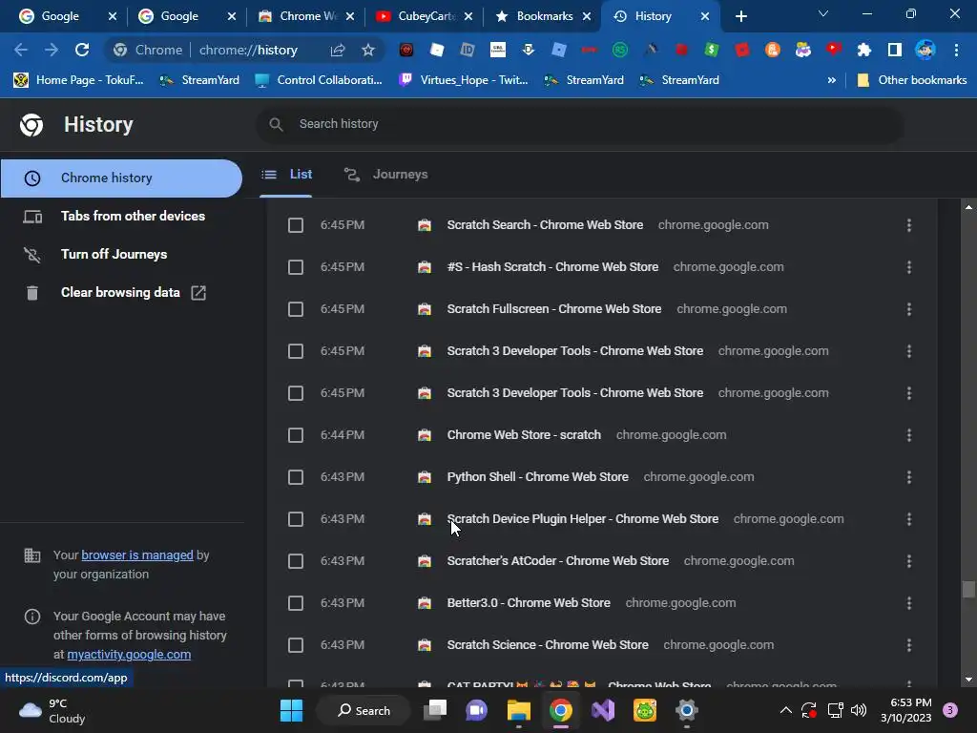The image size is (977, 733).
Task: Open the Extensions puzzle piece menu
Action: [863, 50]
